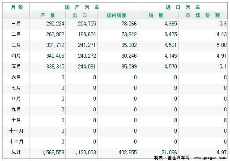Image resolution: width=230 pixels, height=161 pixels.
Task: Select the 九月 row label
Action: tap(16, 110)
